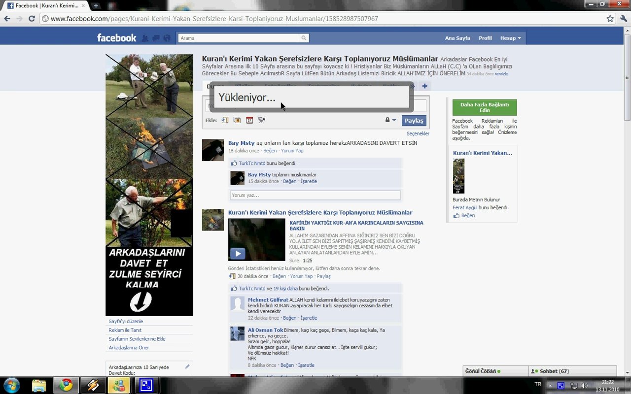Open Winamp icon in the taskbar

click(93, 385)
